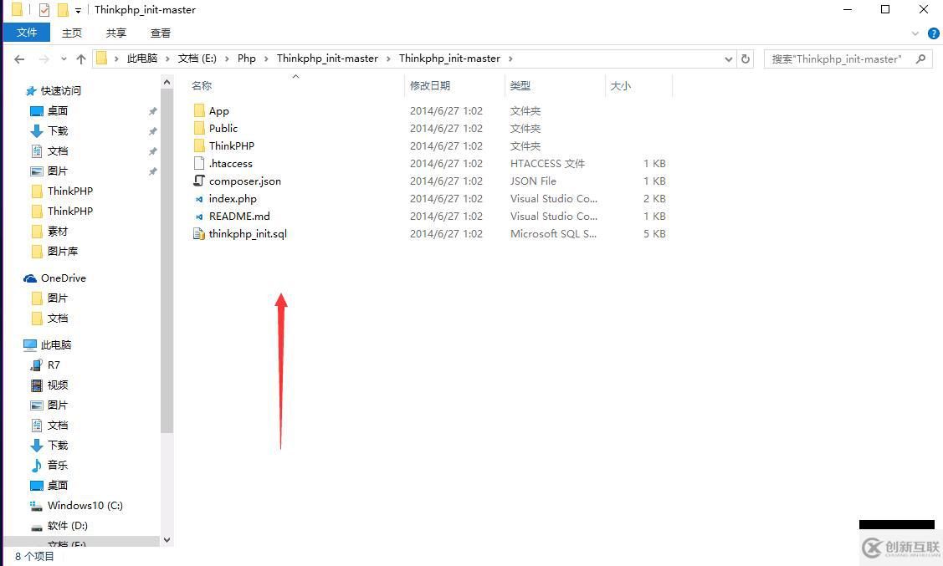Viewport: 943px width, 566px height.
Task: Expand the chevron after 文档 (E:) in address bar
Action: click(x=228, y=59)
